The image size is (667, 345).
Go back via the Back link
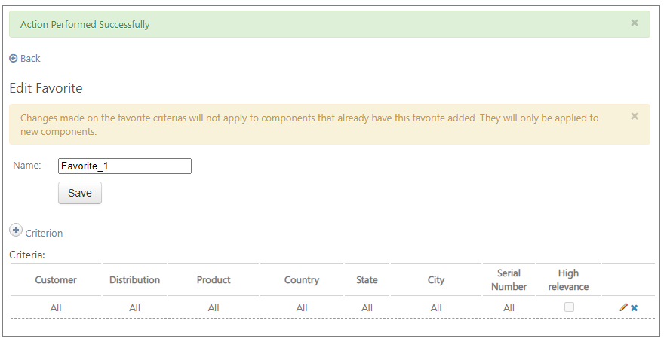(30, 58)
